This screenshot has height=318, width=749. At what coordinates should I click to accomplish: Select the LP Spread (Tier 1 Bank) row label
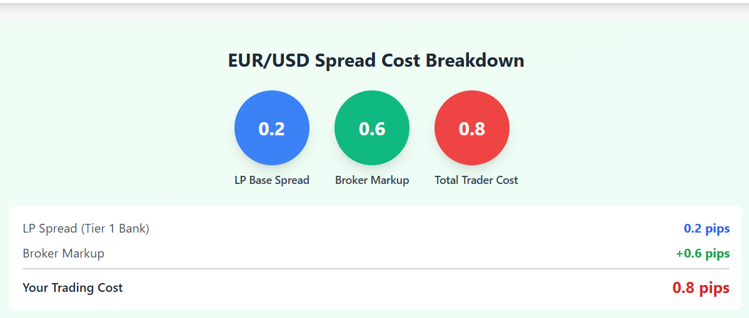(86, 229)
